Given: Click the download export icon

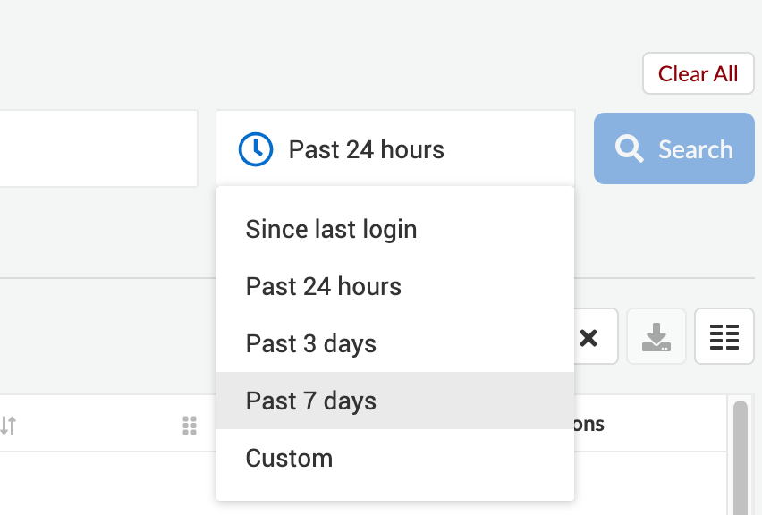Looking at the screenshot, I should [656, 337].
